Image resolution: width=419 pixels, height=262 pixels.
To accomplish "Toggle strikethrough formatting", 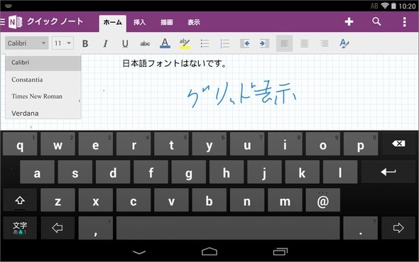I will click(x=145, y=43).
